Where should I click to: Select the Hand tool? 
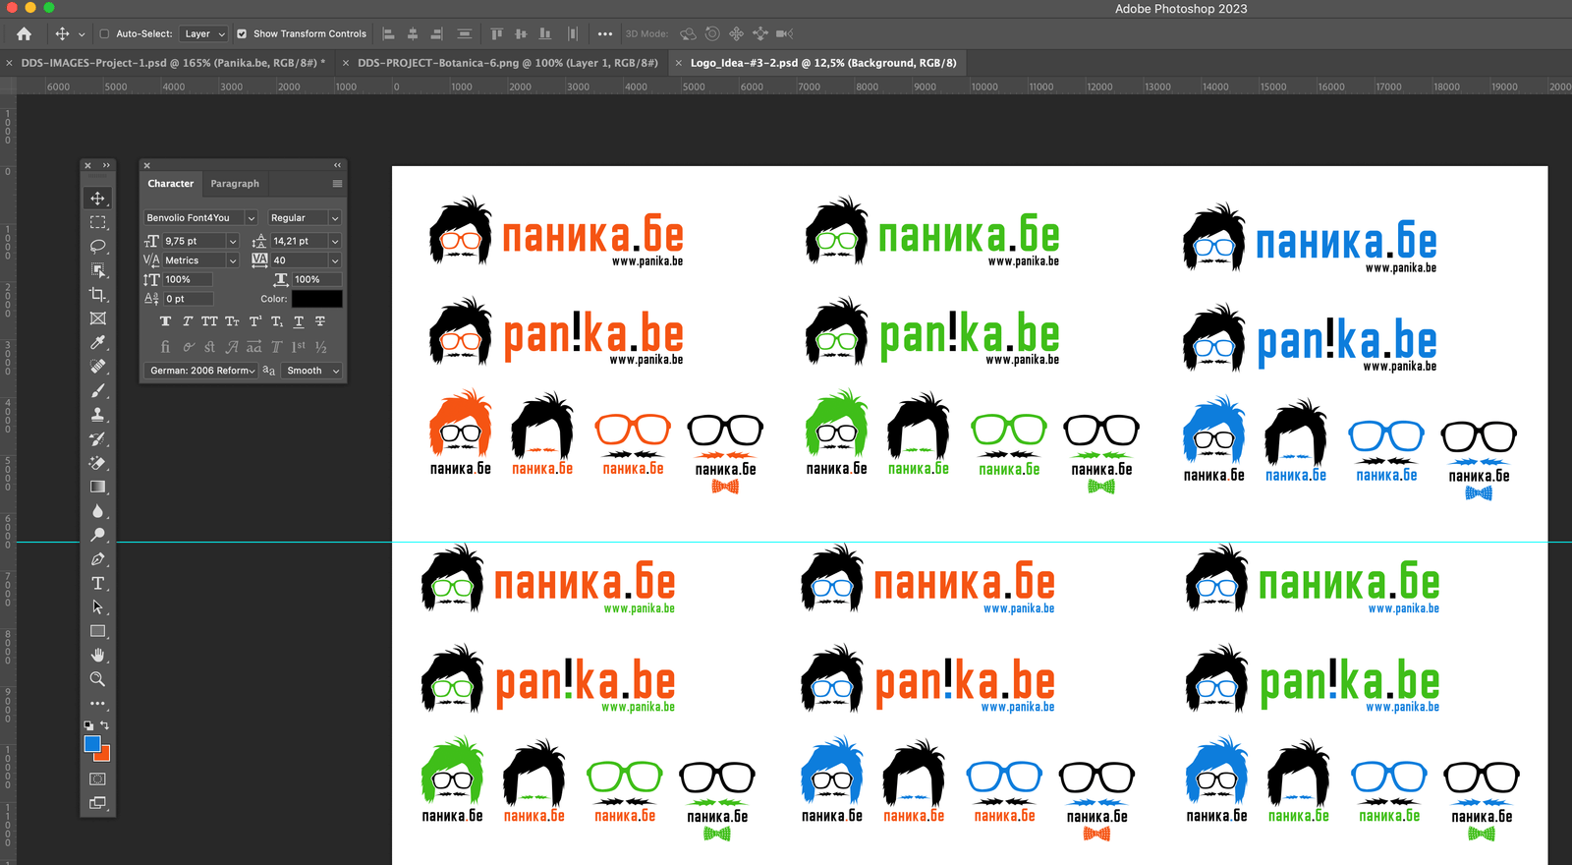(x=97, y=655)
